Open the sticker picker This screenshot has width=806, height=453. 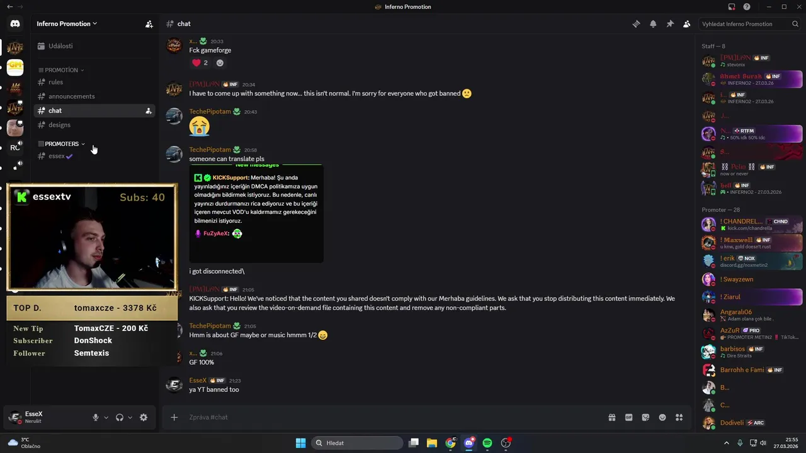[645, 417]
